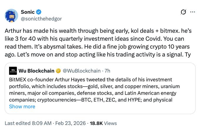View edit history via Last edited
This screenshot has width=200, height=132.
(x=17, y=123)
